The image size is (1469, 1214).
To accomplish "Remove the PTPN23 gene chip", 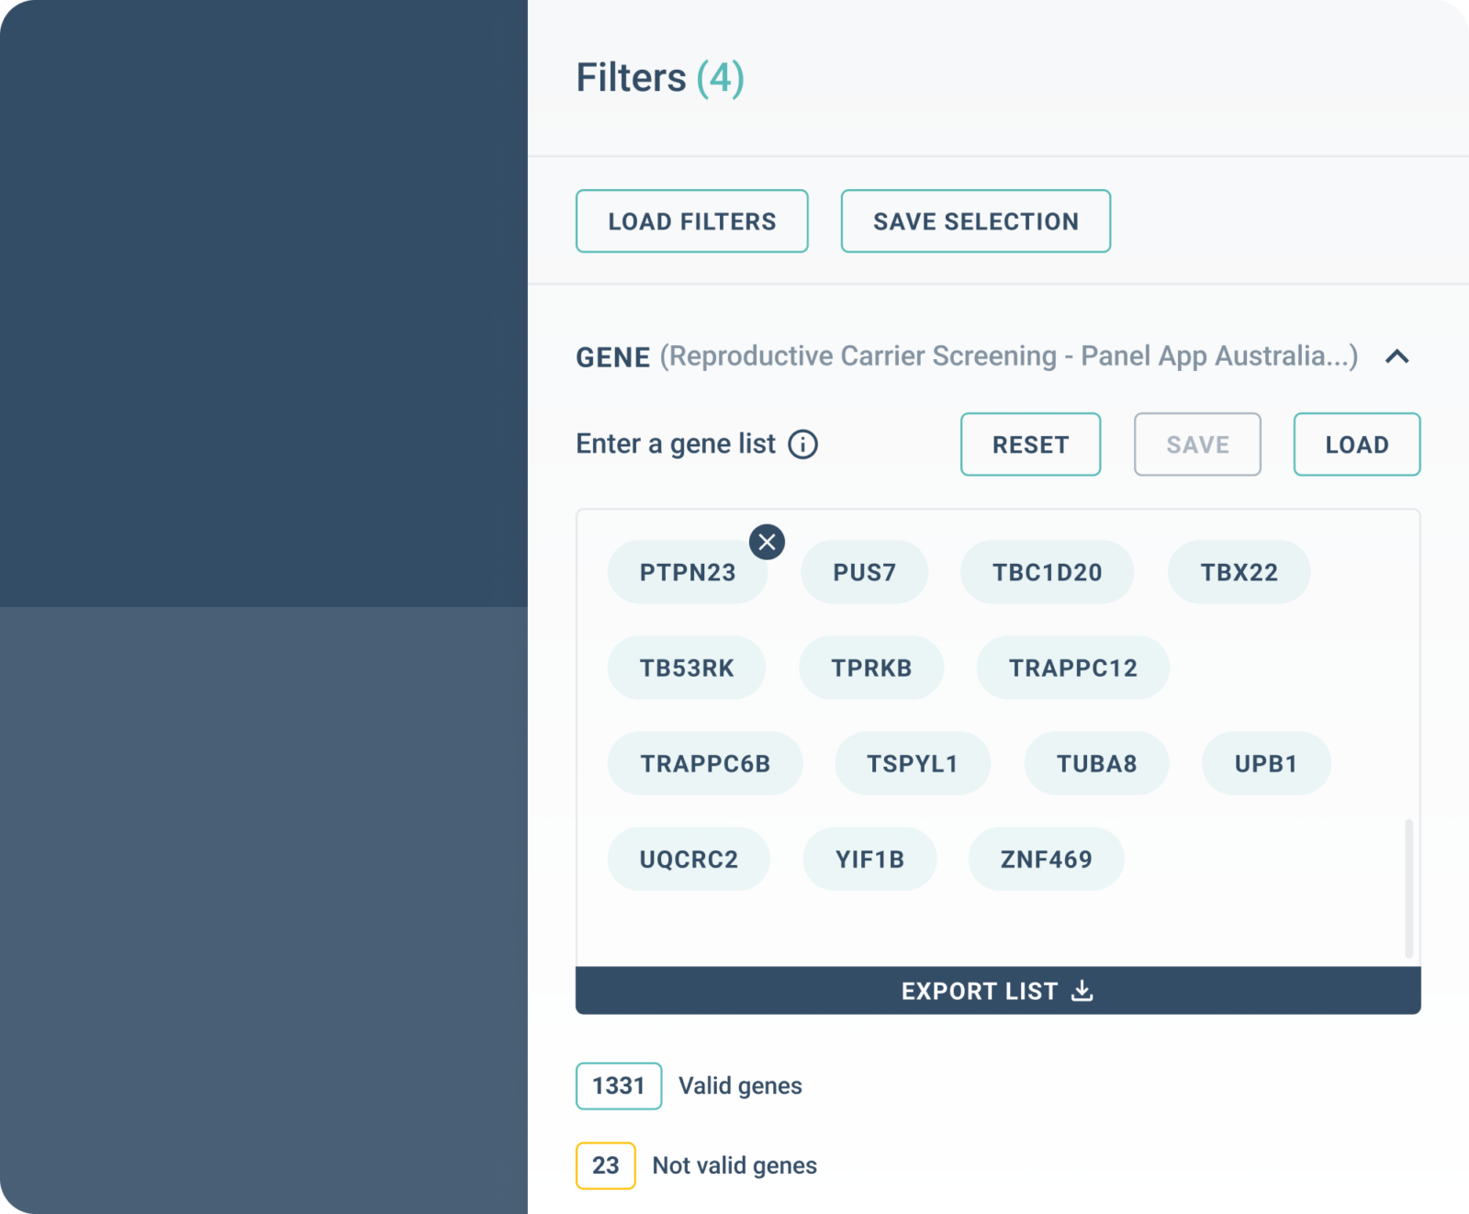I will 767,542.
